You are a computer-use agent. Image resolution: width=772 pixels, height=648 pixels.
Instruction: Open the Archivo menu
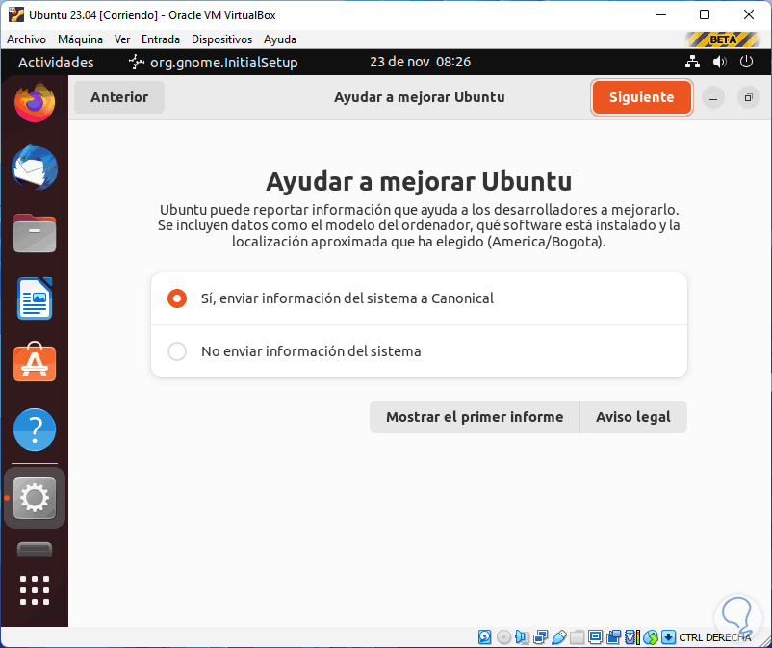[27, 39]
